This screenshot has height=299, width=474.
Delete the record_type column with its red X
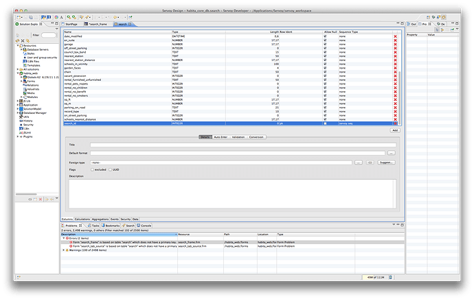395,111
